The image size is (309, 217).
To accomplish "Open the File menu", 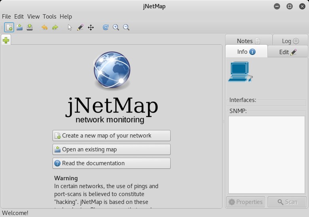I will (x=6, y=17).
